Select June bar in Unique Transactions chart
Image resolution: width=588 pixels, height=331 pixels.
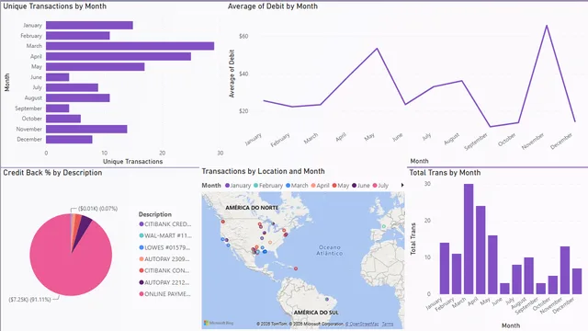(x=57, y=77)
